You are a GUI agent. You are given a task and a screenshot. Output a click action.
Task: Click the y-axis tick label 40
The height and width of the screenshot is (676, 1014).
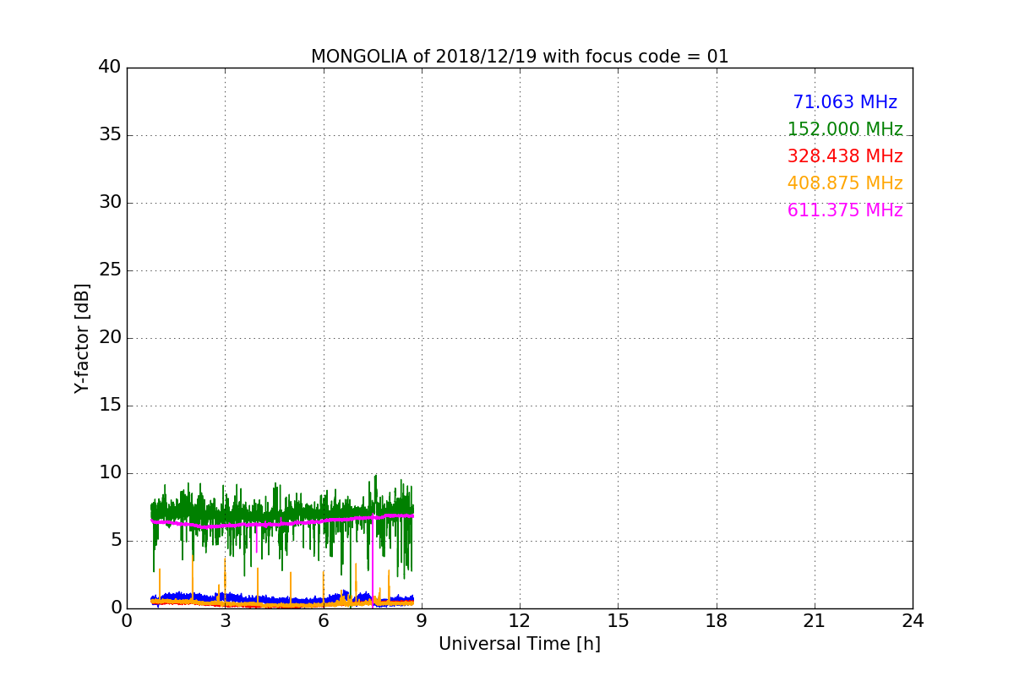coord(110,68)
